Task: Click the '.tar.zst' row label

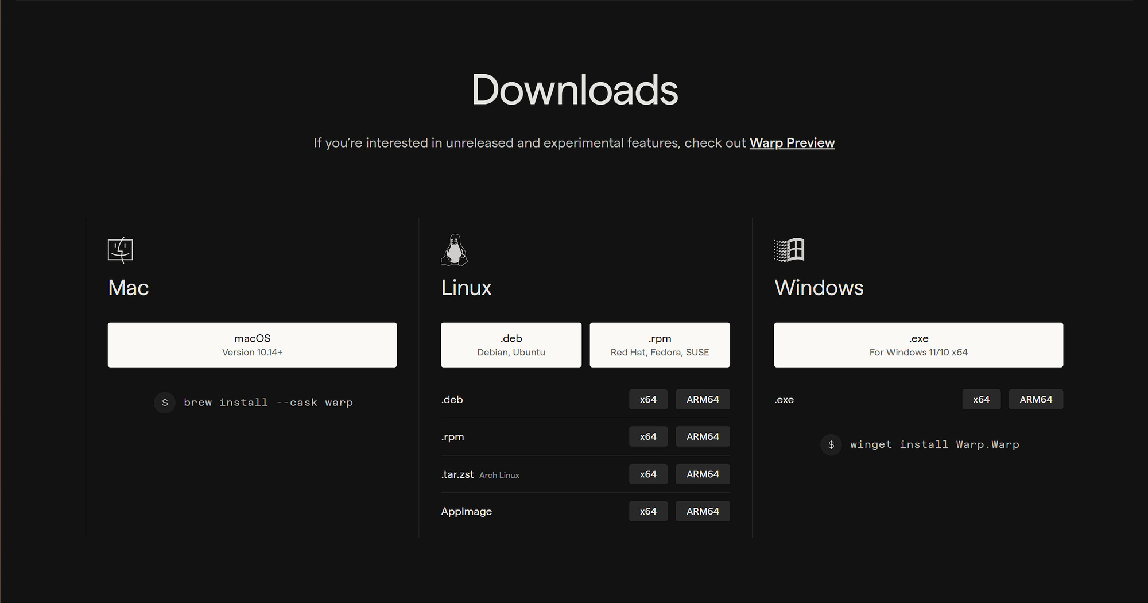Action: click(x=457, y=474)
